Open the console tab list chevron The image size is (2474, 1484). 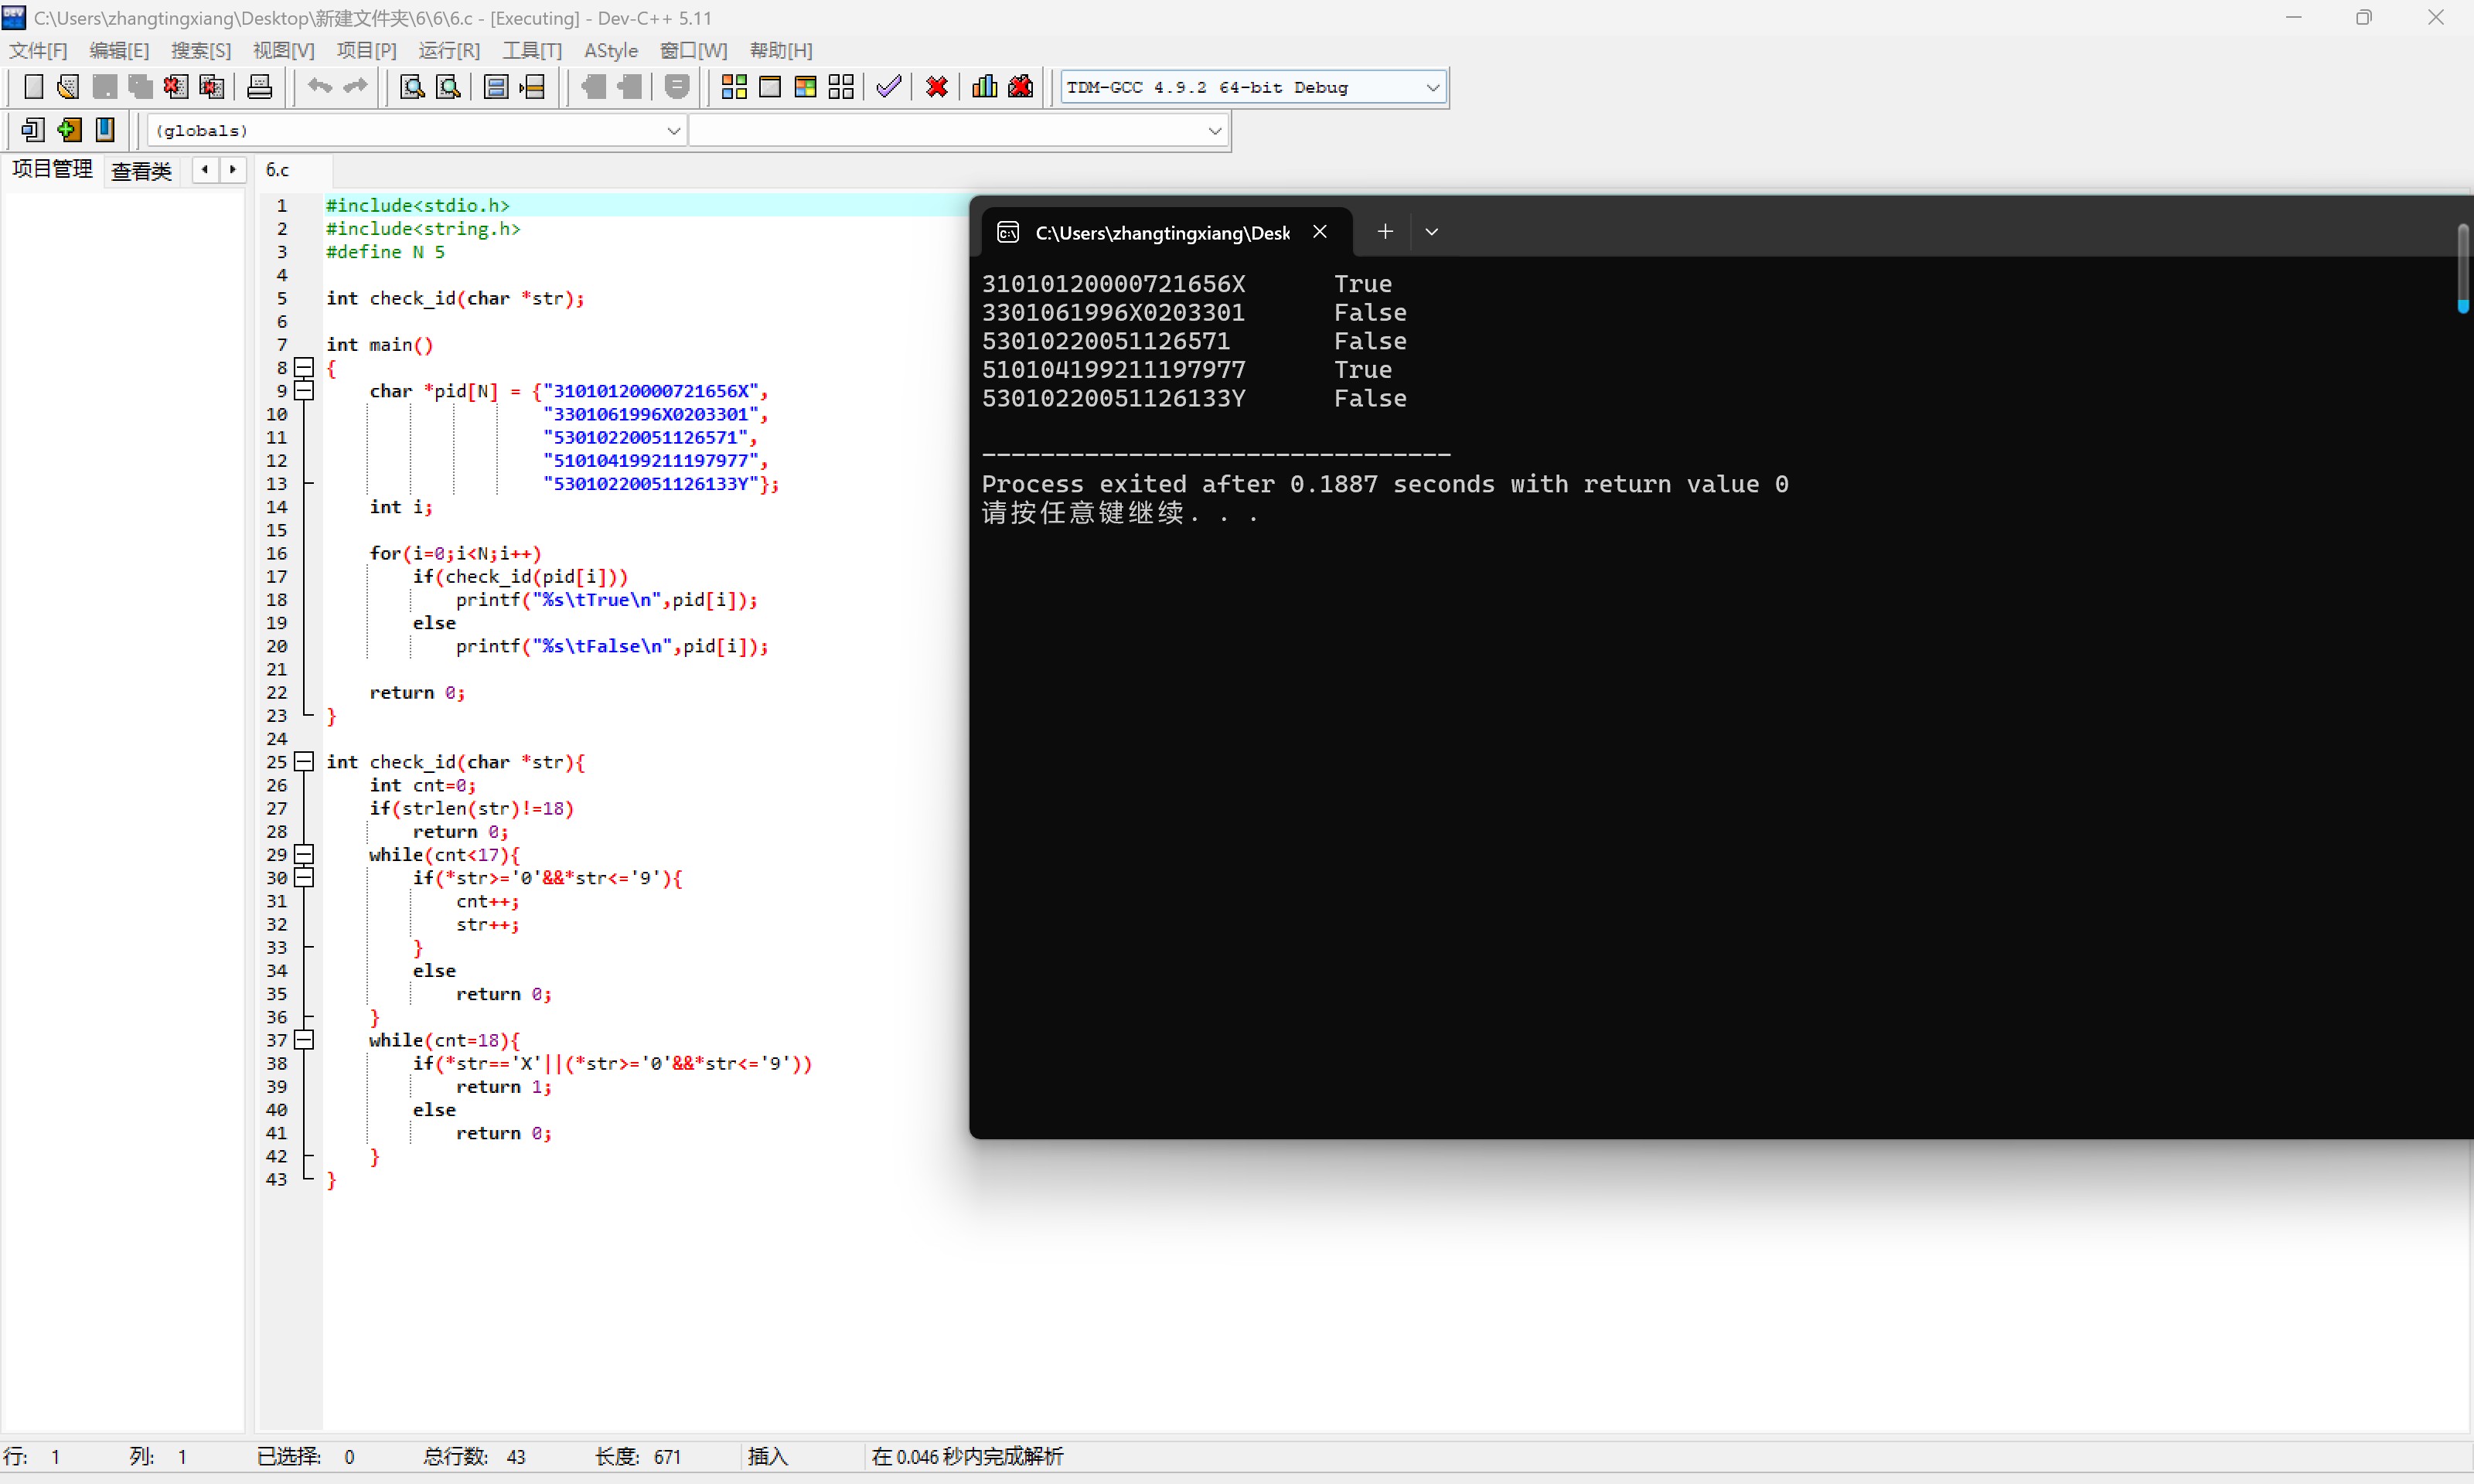click(1431, 232)
